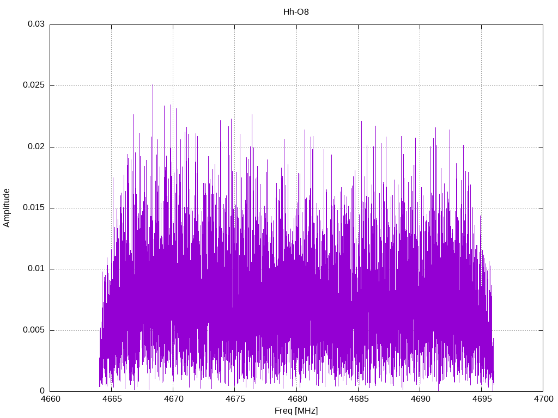558x418 pixels.
Task: Click the y-axis tick label 0.025
Action: click(34, 85)
